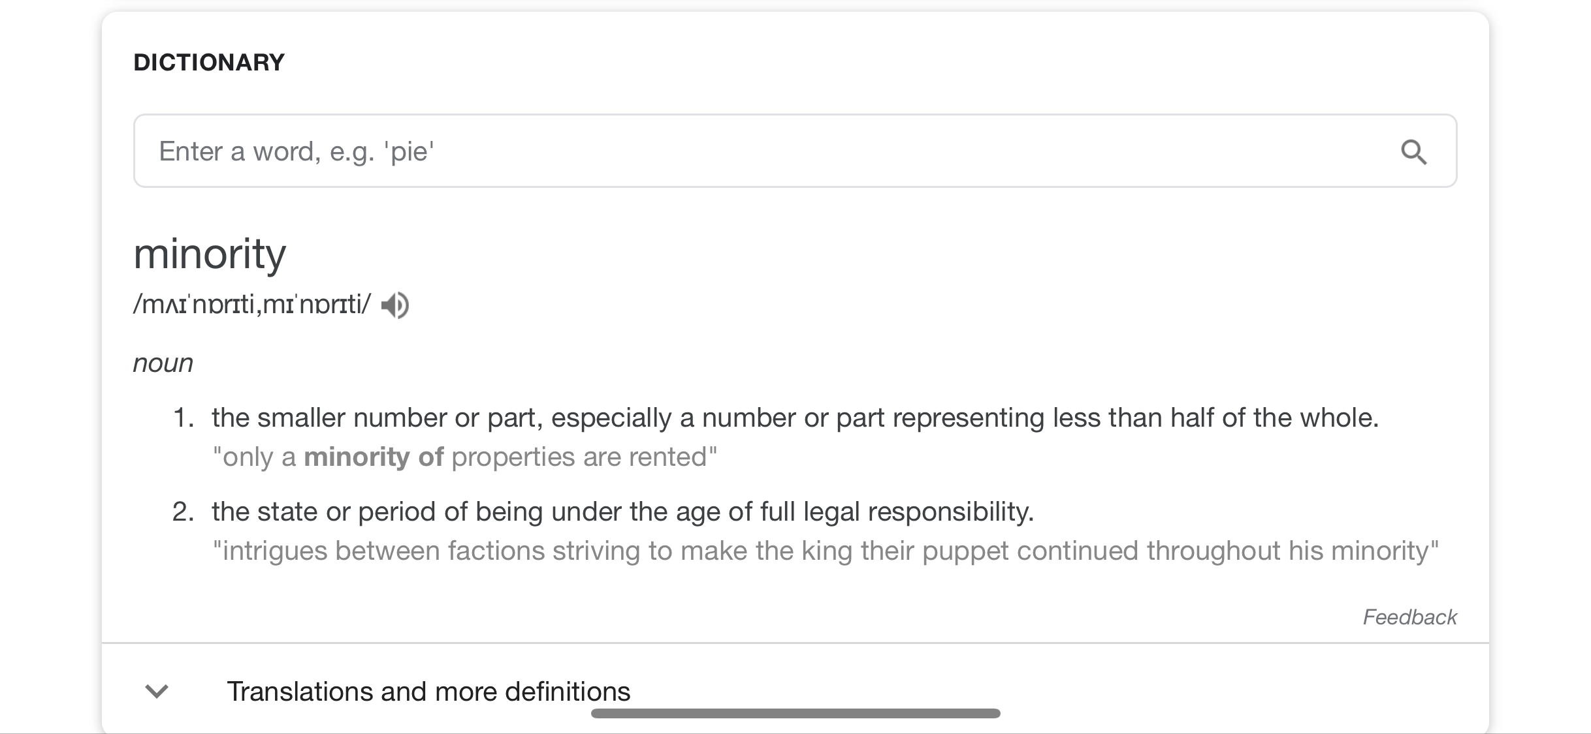Click the bold 'minority of' phrase
This screenshot has width=1591, height=734.
coord(374,457)
